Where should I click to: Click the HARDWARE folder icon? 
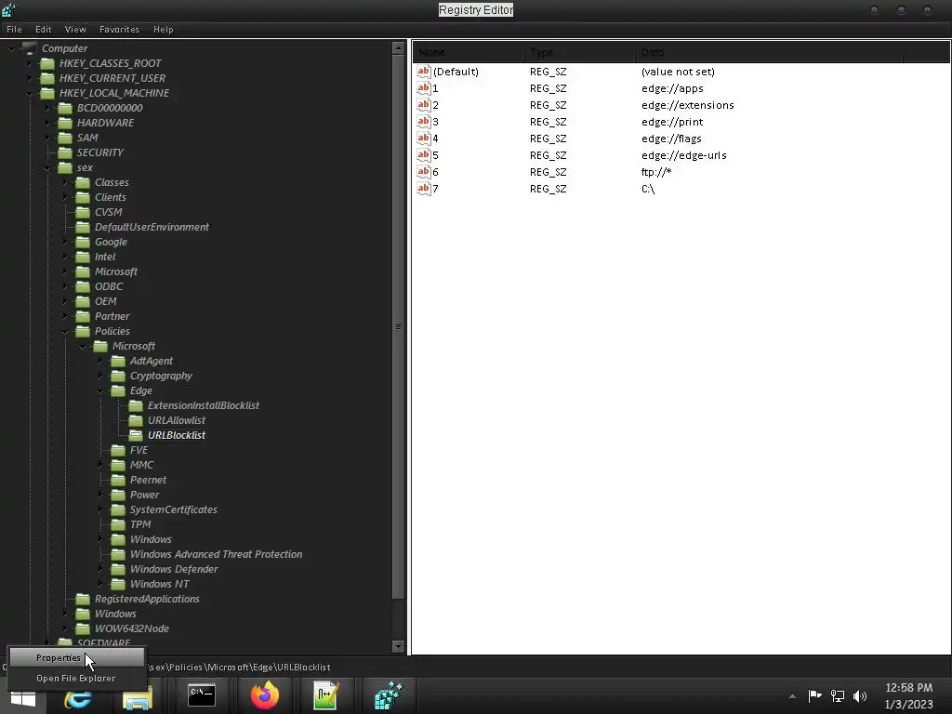[65, 123]
